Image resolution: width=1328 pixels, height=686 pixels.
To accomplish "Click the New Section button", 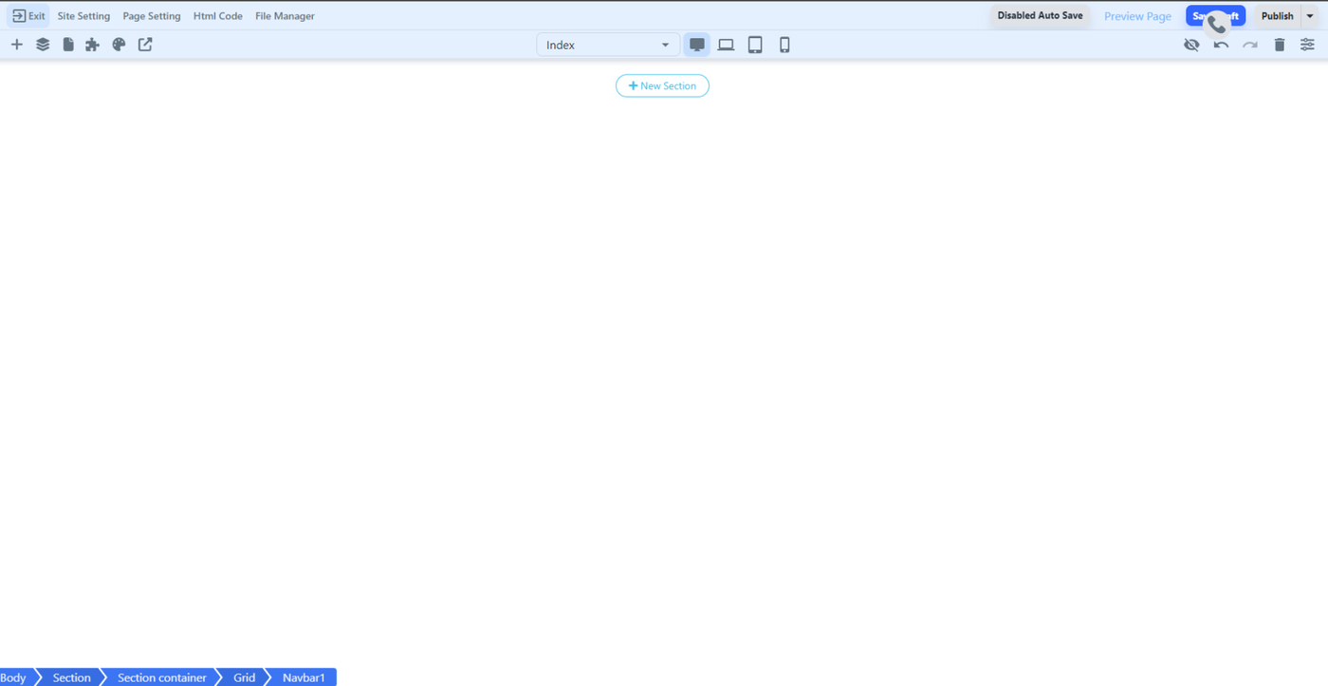I will tap(662, 85).
